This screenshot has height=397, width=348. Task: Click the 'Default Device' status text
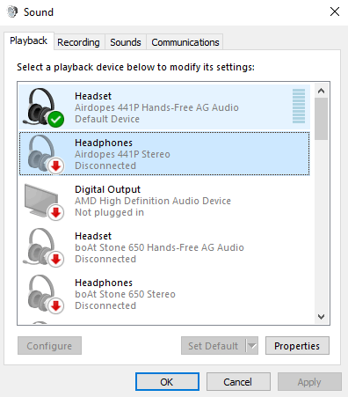(107, 119)
